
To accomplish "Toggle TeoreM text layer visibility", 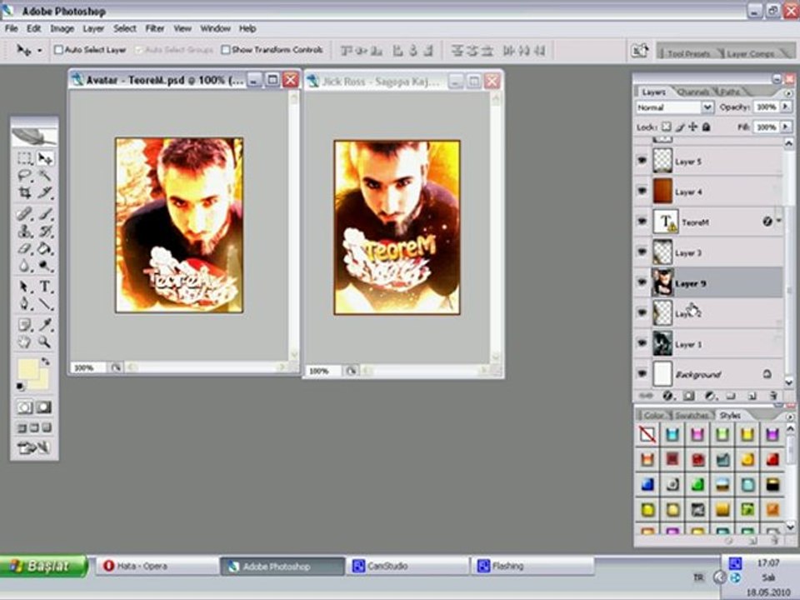I will [642, 222].
